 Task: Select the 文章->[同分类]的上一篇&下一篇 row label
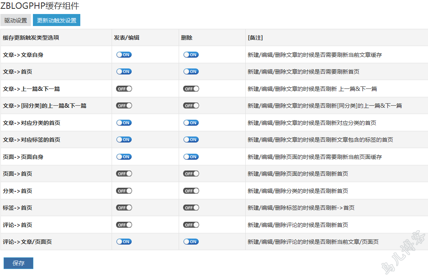pos(45,106)
